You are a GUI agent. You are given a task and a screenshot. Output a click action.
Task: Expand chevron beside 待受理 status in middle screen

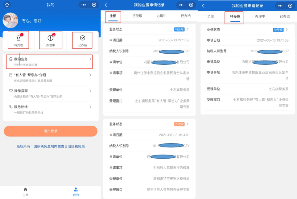188,29
